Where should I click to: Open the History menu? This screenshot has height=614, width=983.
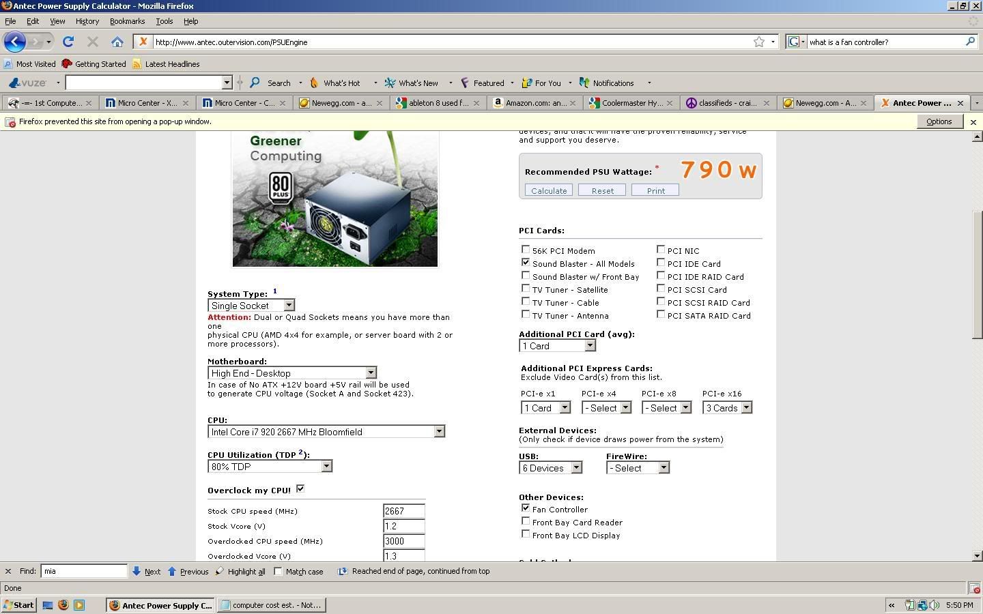click(87, 21)
